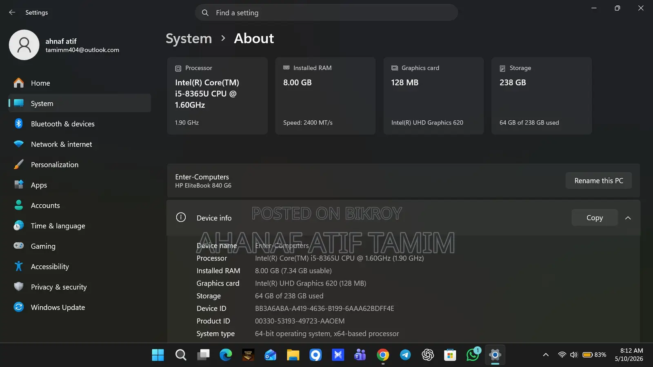Click the Rename this PC button

click(x=599, y=181)
